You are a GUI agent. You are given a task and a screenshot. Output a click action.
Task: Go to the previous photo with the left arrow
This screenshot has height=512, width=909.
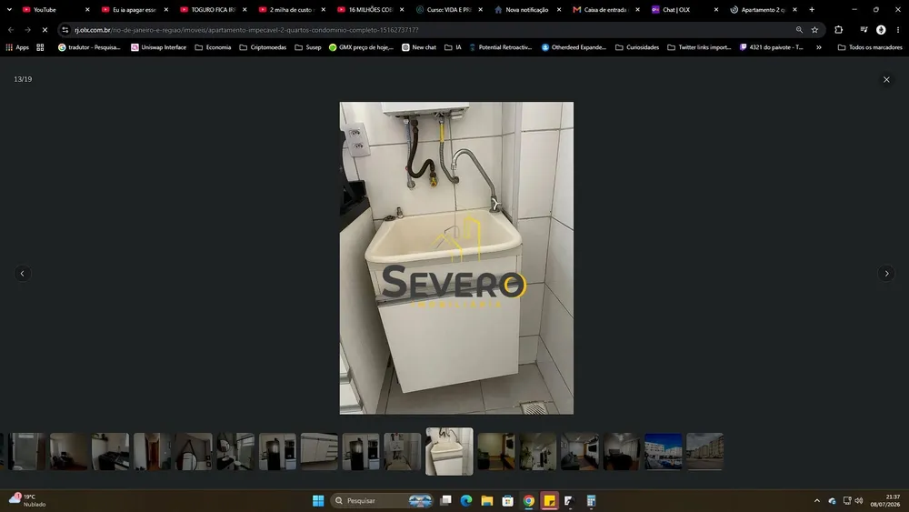click(x=22, y=273)
